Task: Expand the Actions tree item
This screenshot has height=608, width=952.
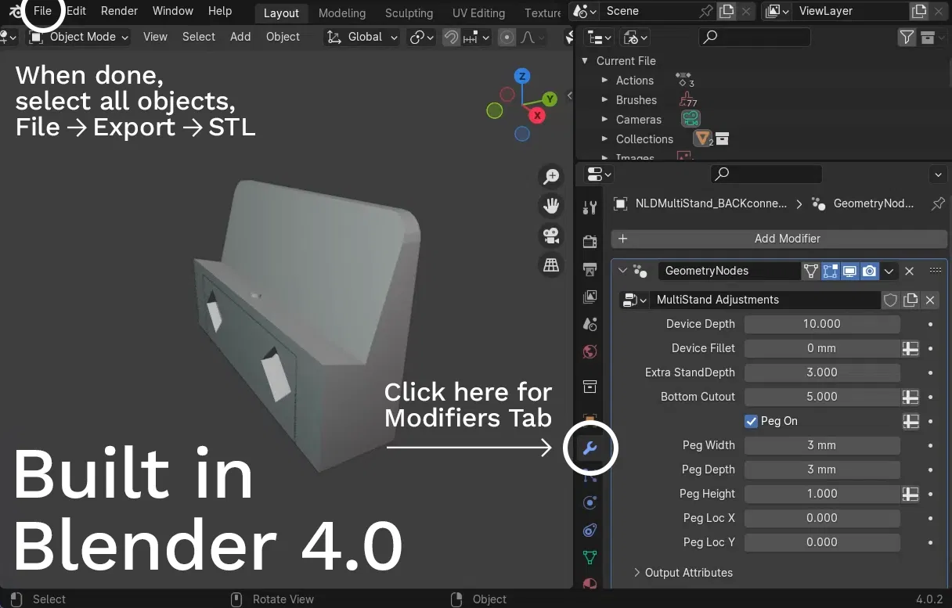Action: click(604, 81)
